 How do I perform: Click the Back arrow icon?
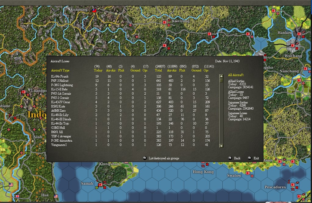[x=230, y=158]
